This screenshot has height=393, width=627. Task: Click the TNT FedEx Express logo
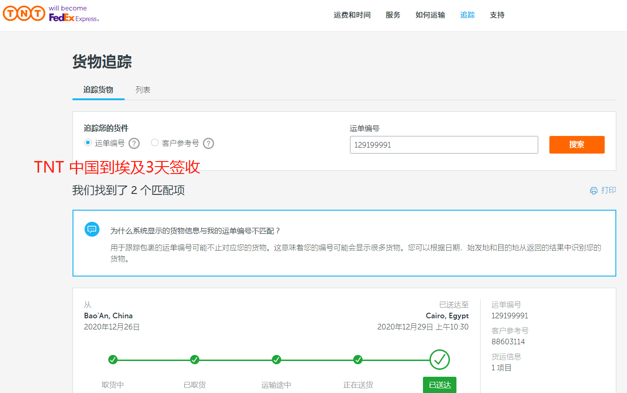[51, 14]
